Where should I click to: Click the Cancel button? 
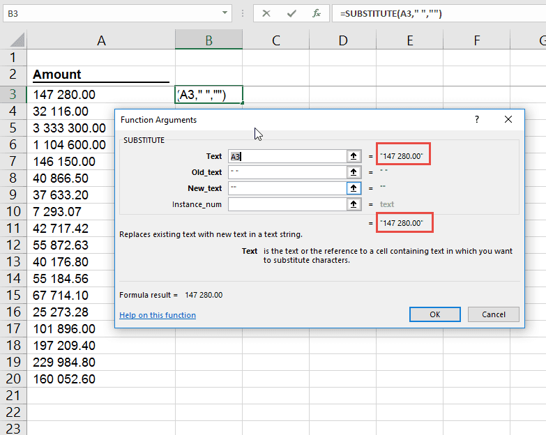[494, 314]
